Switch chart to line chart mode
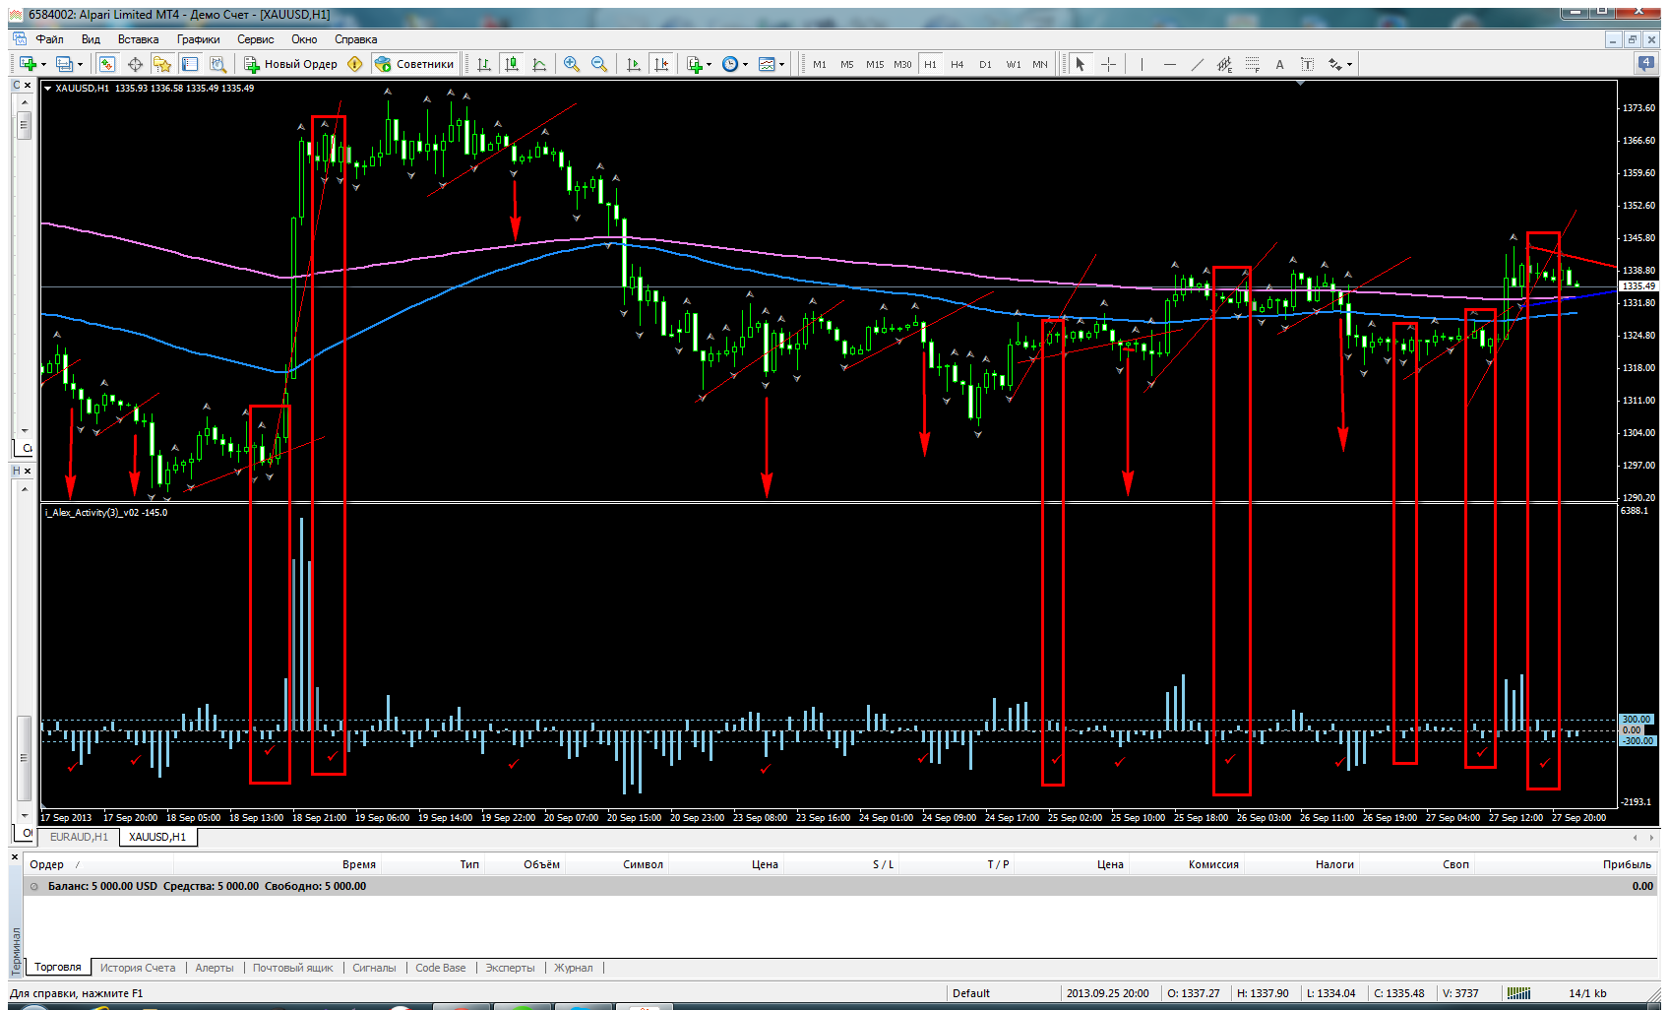The image size is (1669, 1010). click(x=538, y=64)
